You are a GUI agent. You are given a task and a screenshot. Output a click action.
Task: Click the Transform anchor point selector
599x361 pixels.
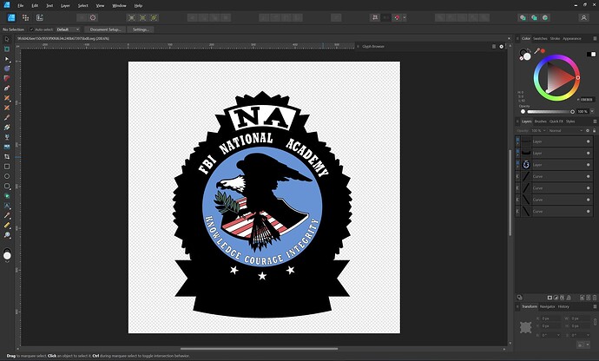(526, 327)
